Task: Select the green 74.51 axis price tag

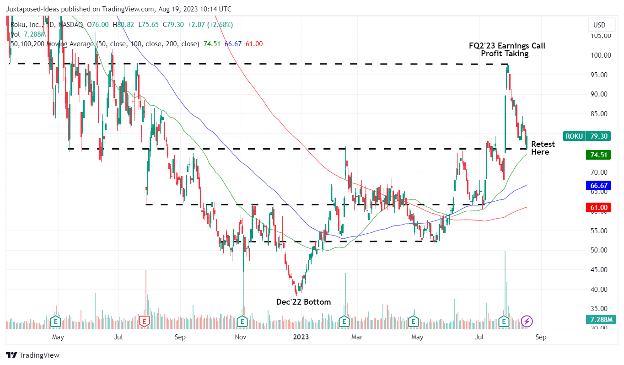Action: [598, 155]
